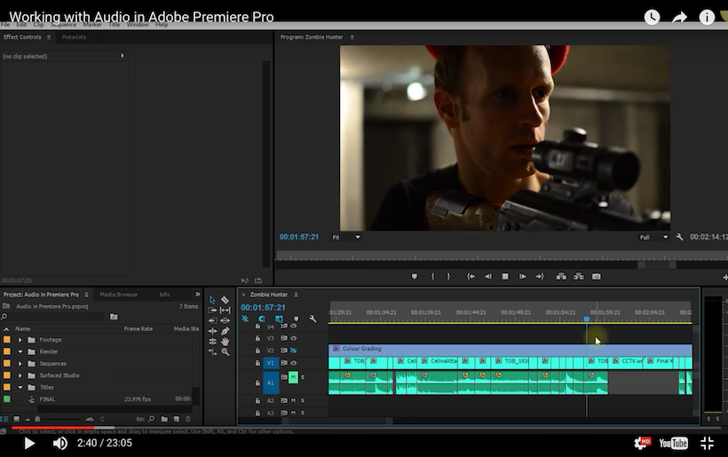Open the Full playback resolution dropdown
728x457 pixels.
coord(653,237)
